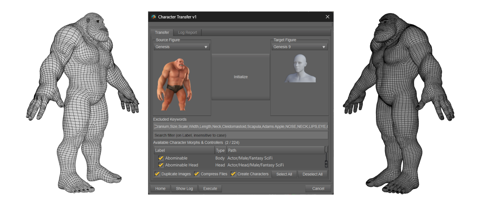Click the Search filter input field
Screen dimensions: 482x206
(x=240, y=135)
